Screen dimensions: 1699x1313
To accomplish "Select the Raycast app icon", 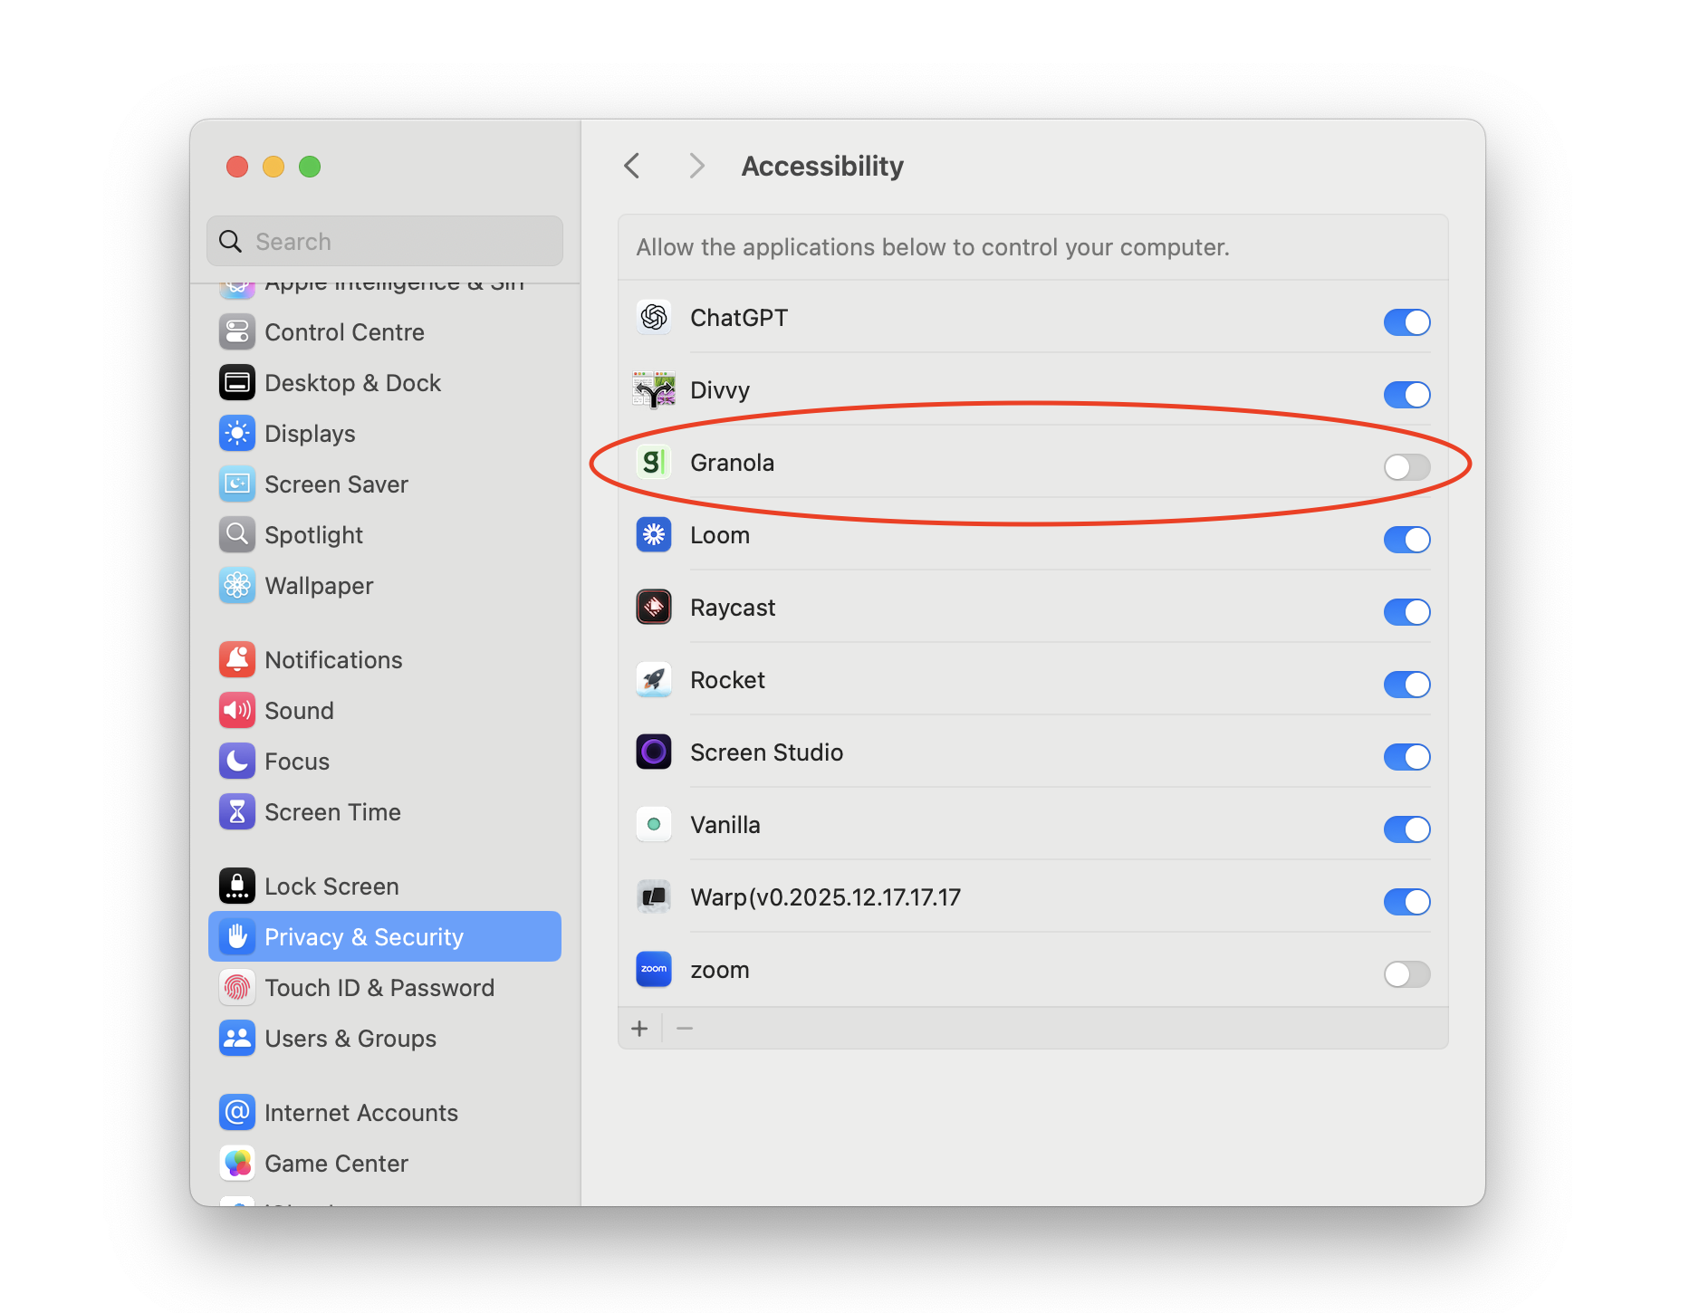I will pos(653,607).
